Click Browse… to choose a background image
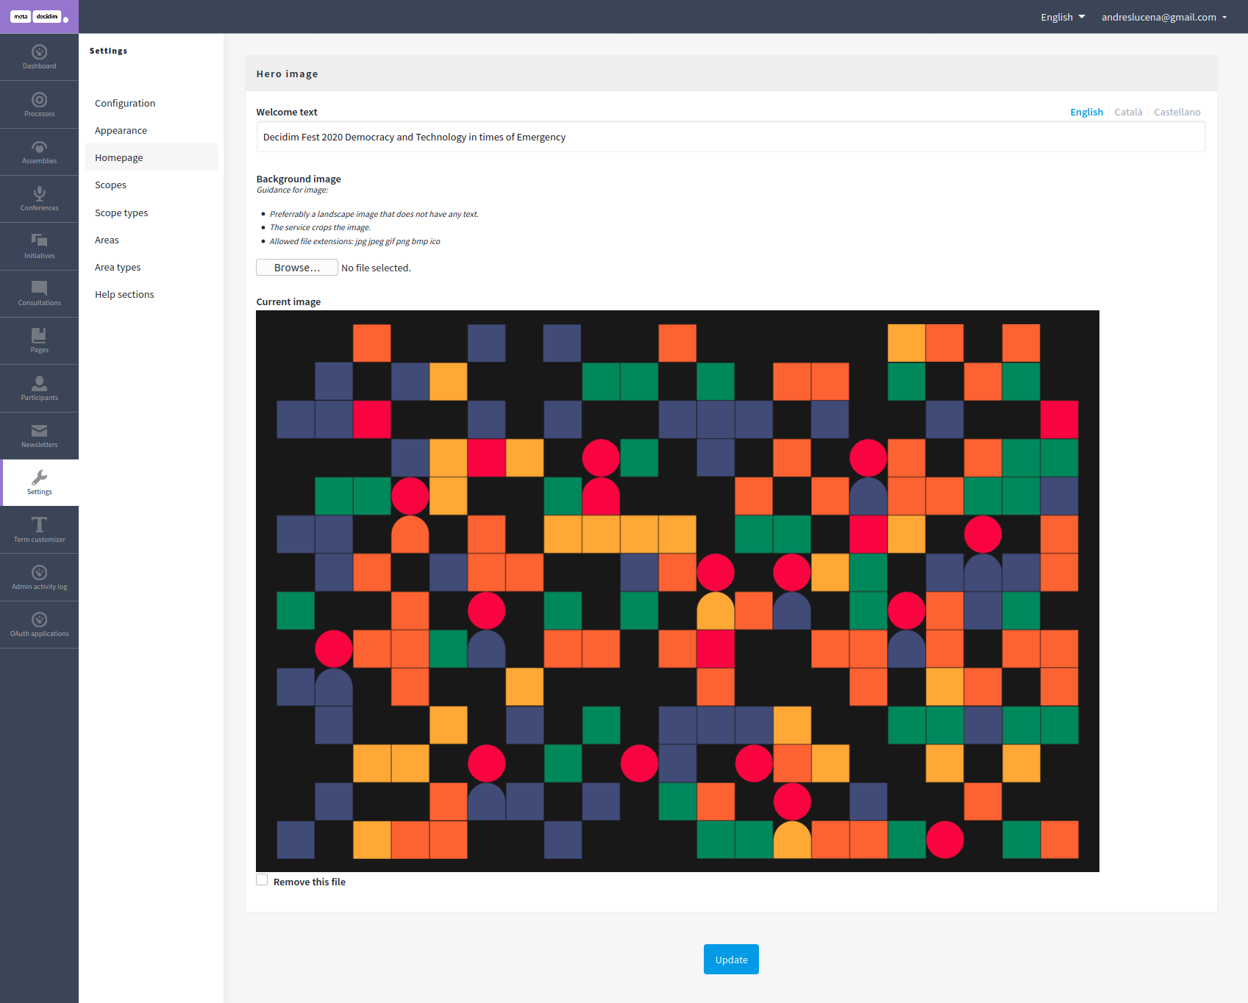The width and height of the screenshot is (1248, 1003). [297, 268]
